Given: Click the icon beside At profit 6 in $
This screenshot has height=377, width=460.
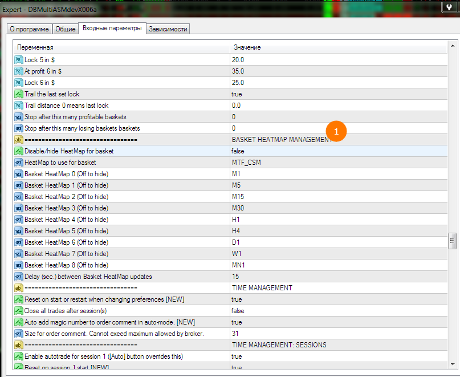Looking at the screenshot, I should point(18,71).
